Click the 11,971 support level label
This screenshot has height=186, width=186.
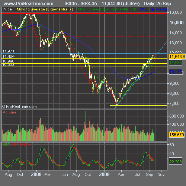click(x=8, y=51)
